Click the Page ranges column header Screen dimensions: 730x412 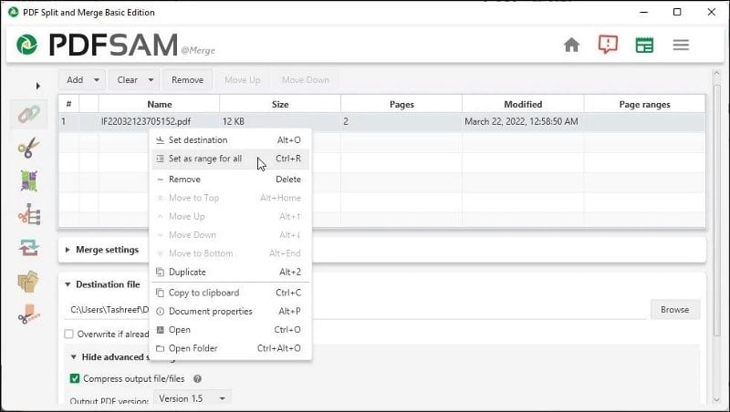pos(644,104)
